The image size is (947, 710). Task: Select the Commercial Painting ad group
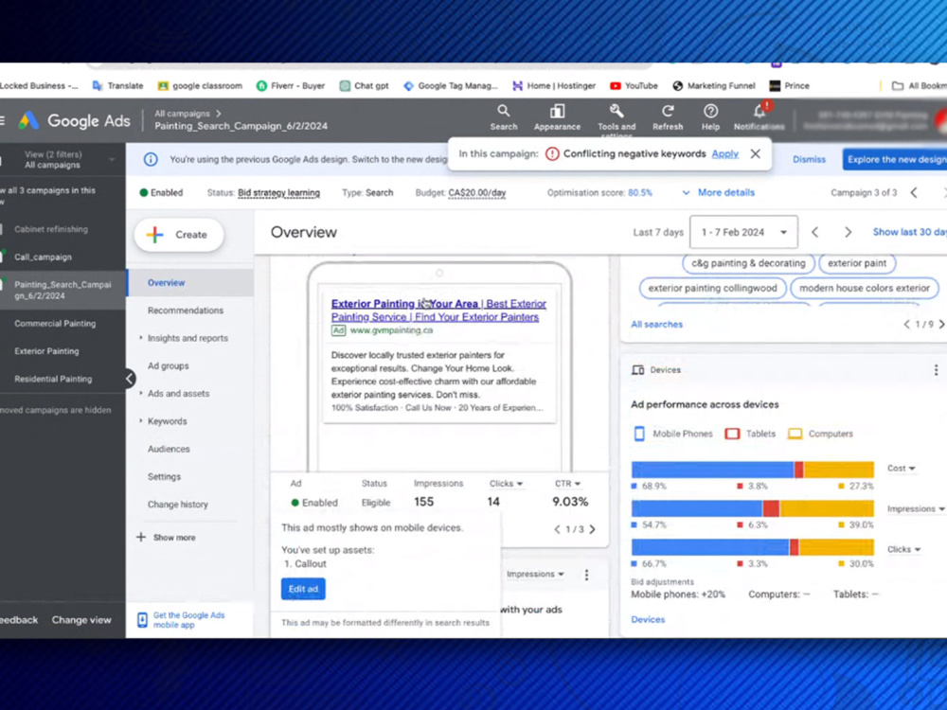pyautogui.click(x=55, y=324)
